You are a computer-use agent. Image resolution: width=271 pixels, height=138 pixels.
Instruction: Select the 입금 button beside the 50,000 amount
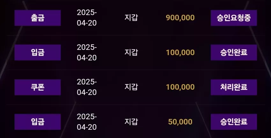[38, 122]
